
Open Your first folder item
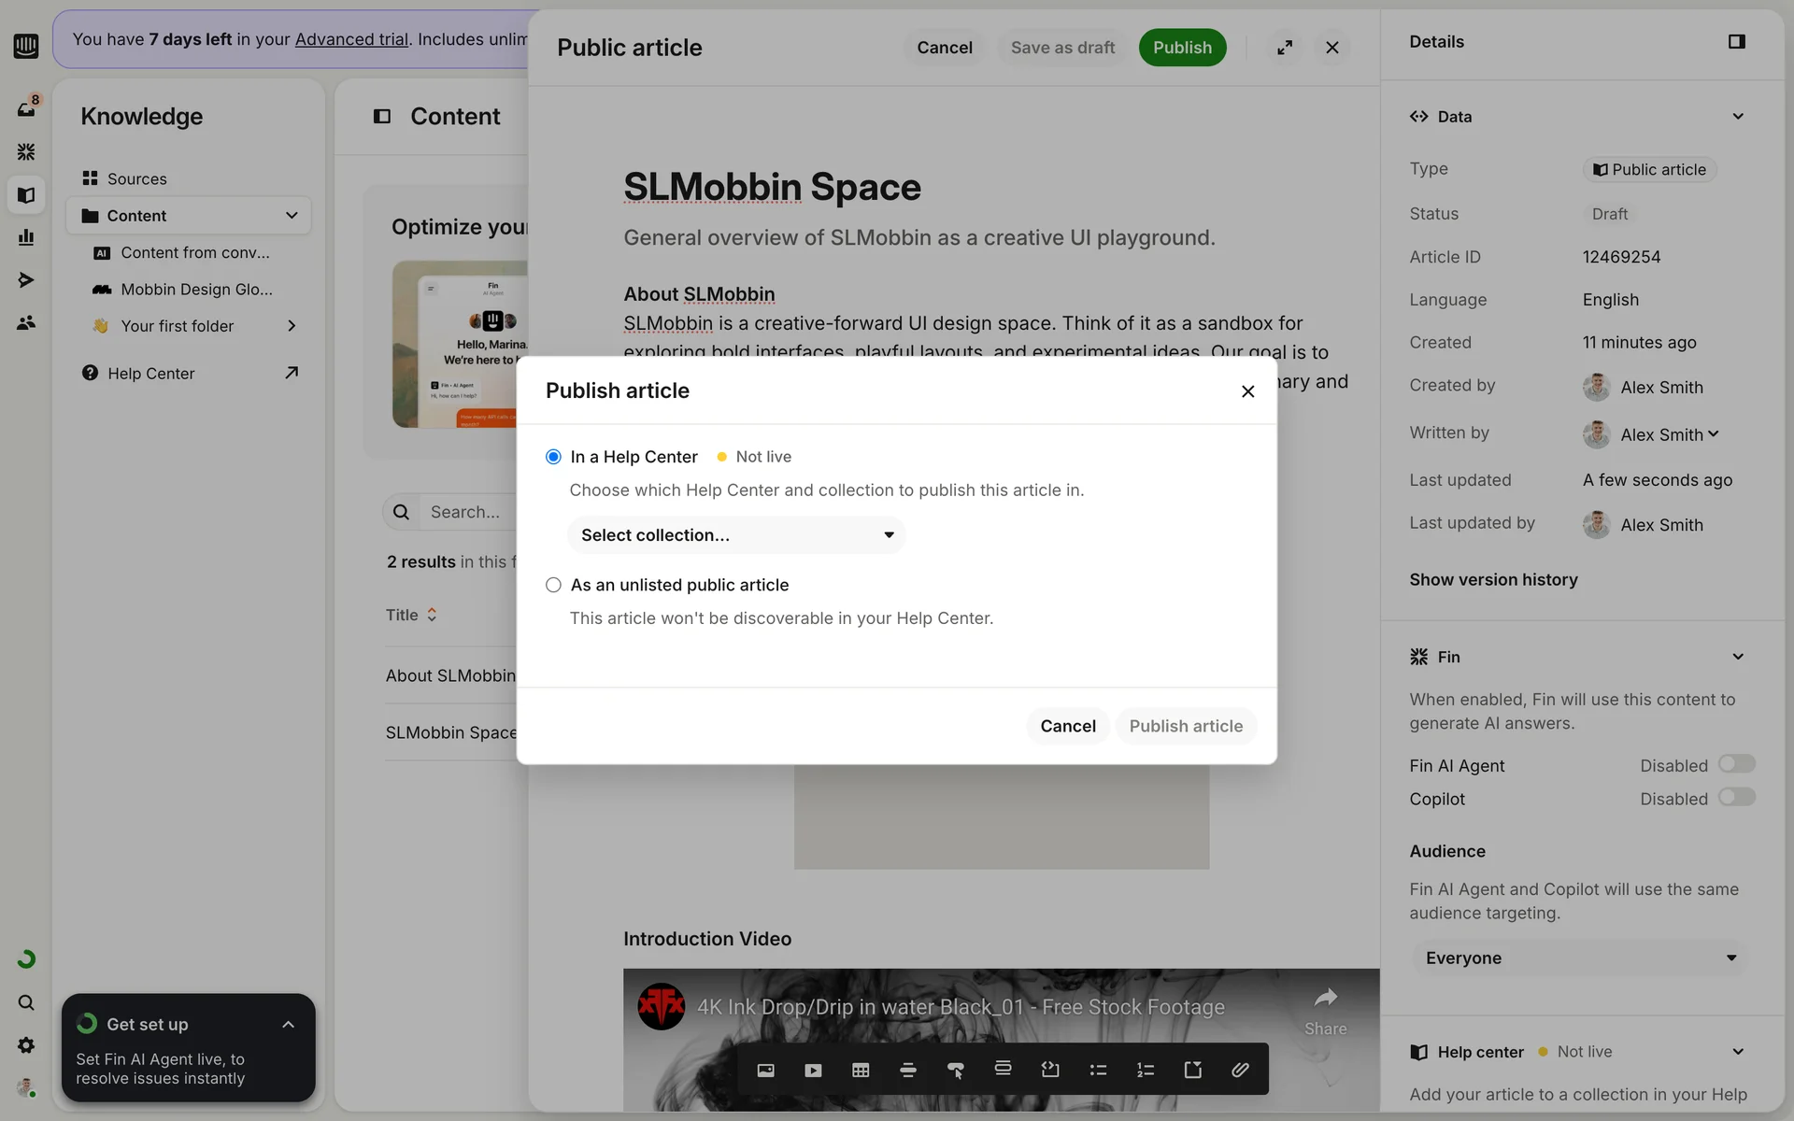point(178,326)
